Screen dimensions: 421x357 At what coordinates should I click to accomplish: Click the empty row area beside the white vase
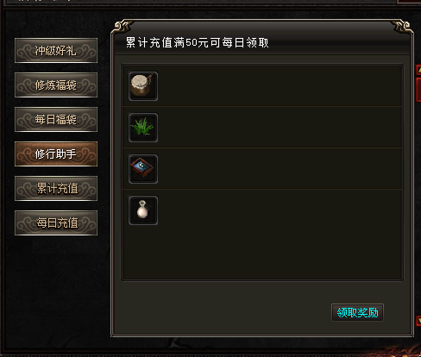pos(279,210)
